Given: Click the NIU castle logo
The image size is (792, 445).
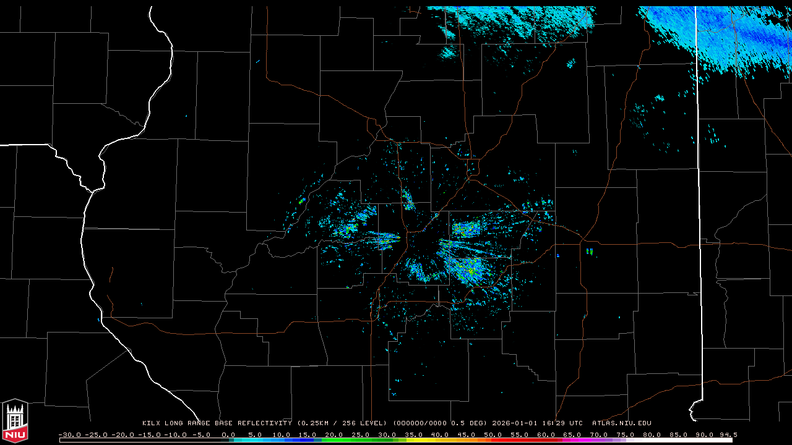Looking at the screenshot, I should coord(15,421).
